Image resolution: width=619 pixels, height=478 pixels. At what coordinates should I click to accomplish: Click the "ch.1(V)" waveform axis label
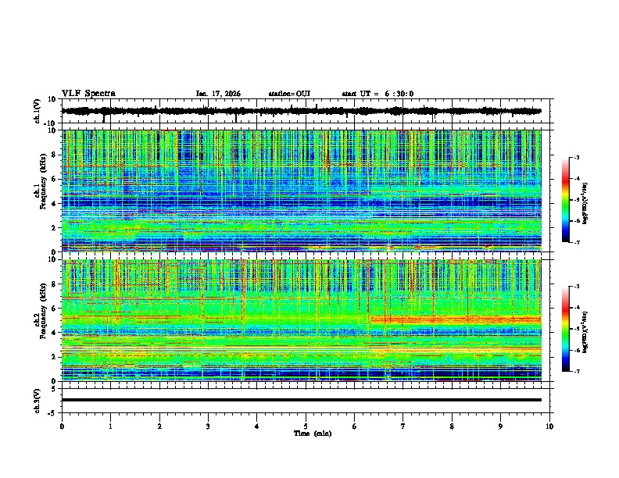coord(38,111)
